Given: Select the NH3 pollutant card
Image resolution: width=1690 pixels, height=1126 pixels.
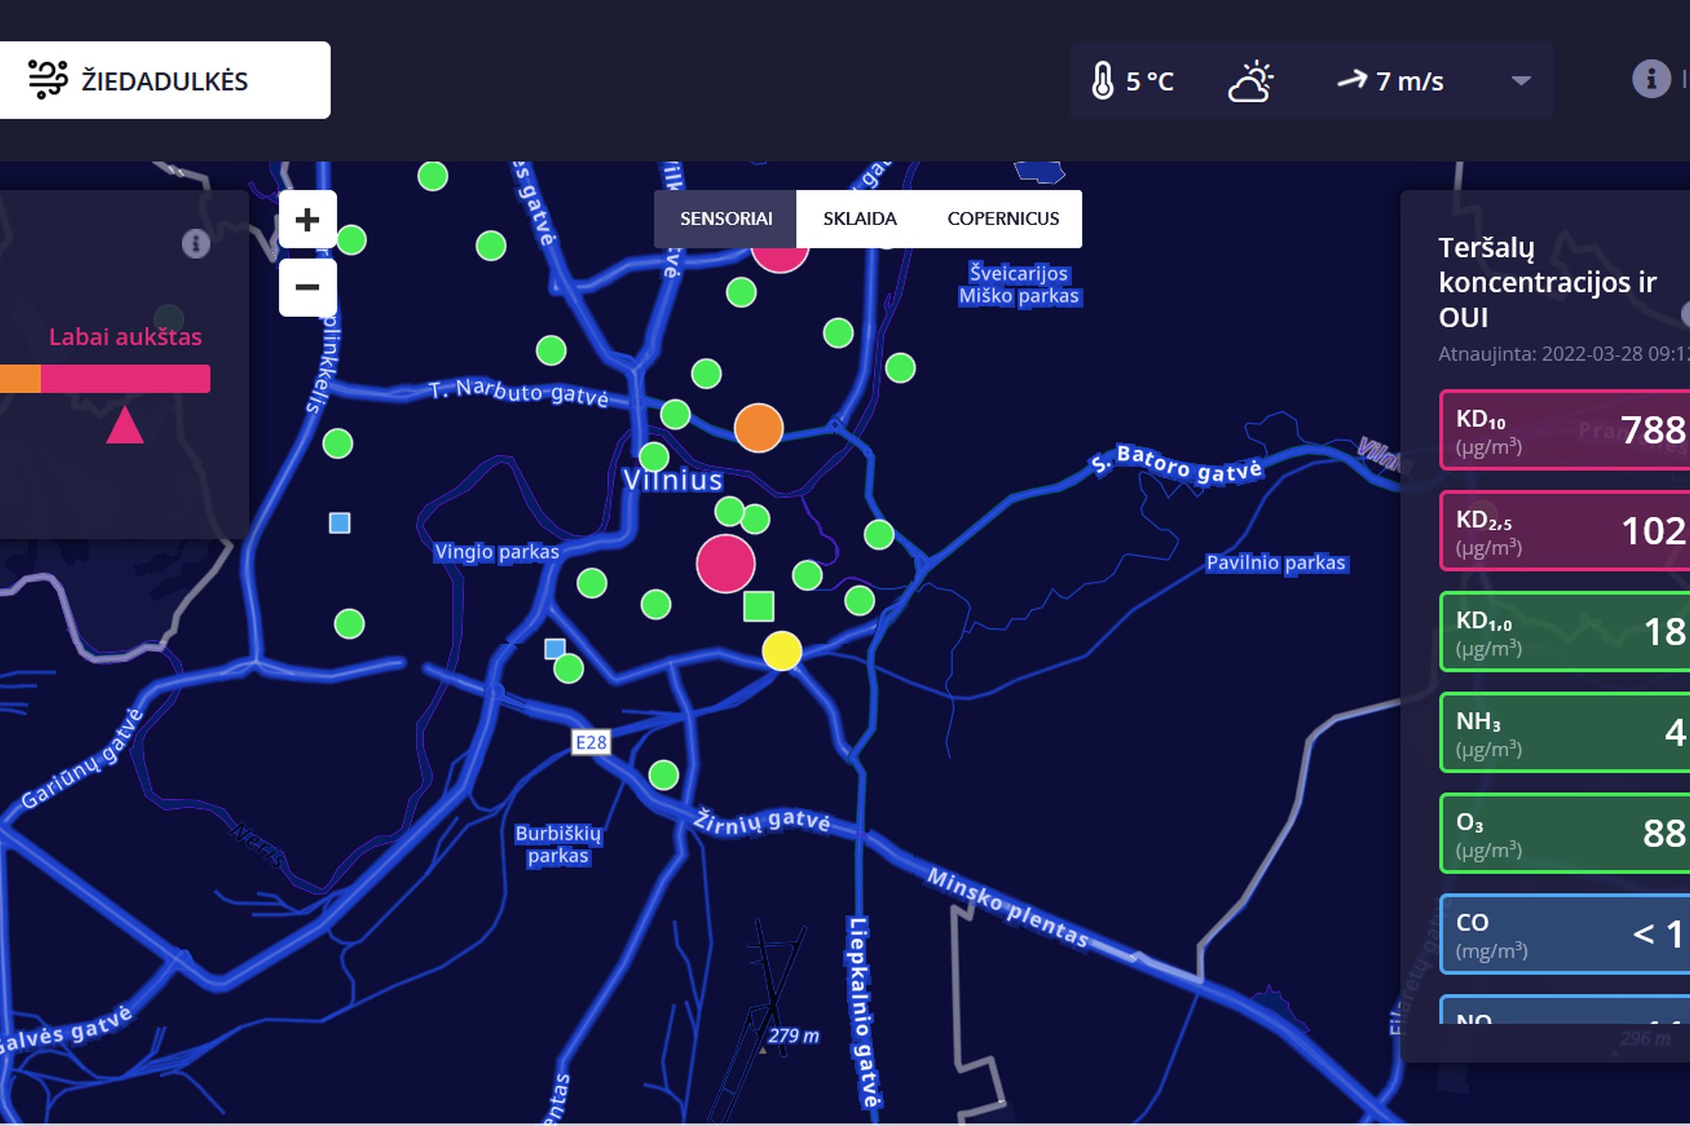Looking at the screenshot, I should (x=1565, y=733).
